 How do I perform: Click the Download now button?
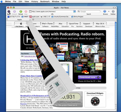click(90, 77)
